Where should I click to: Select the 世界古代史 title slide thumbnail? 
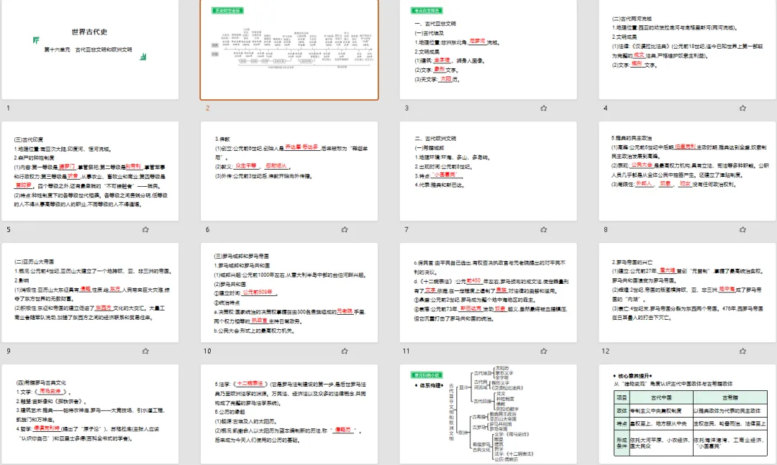point(90,50)
